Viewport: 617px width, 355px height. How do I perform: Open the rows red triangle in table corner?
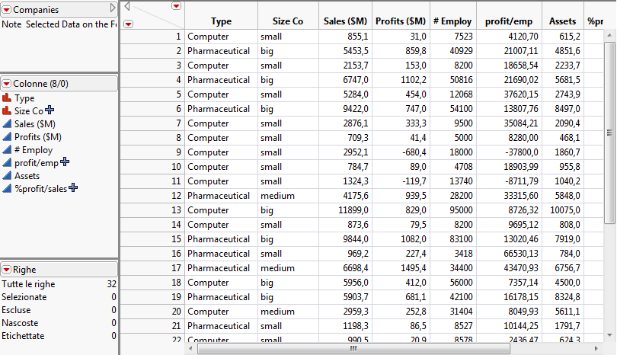[x=128, y=24]
